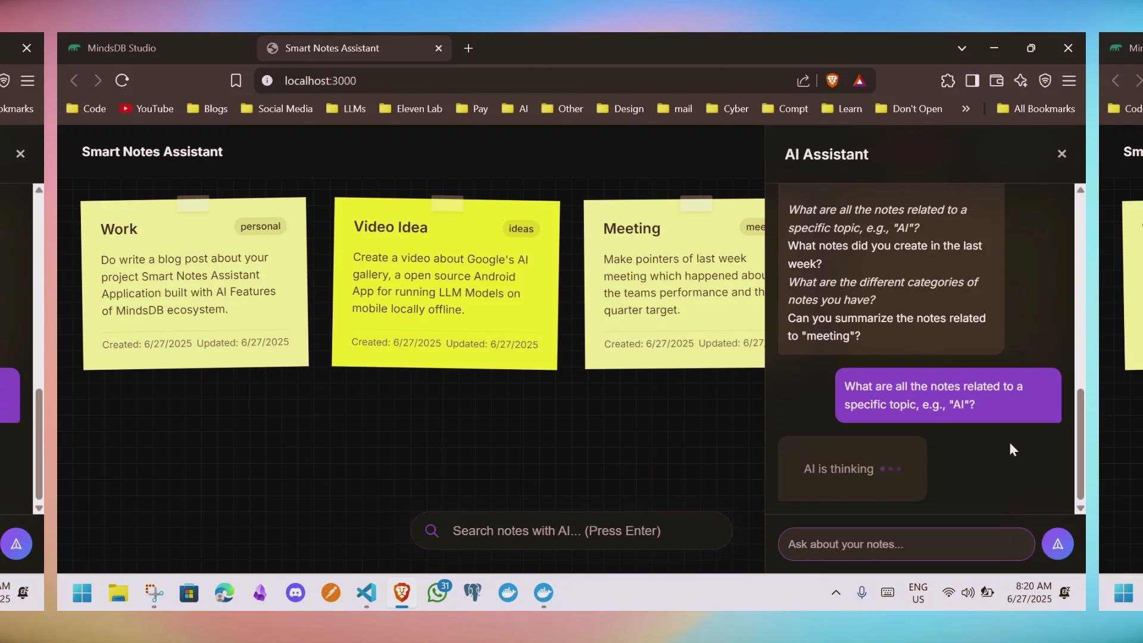Open the browser main menu

1069,80
